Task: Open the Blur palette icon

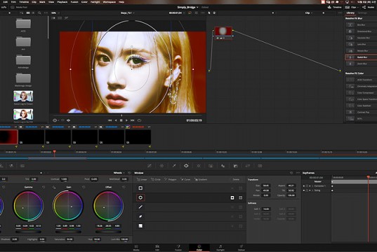Action: pyautogui.click(x=223, y=166)
